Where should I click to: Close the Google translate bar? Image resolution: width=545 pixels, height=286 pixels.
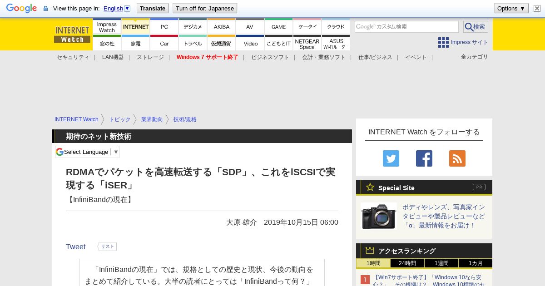coord(537,8)
